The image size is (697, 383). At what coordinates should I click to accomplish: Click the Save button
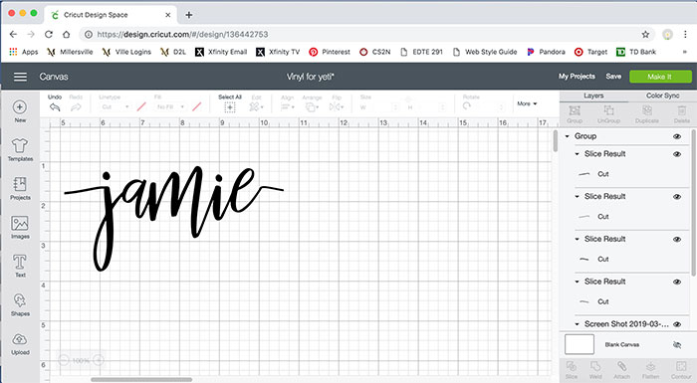tap(613, 77)
